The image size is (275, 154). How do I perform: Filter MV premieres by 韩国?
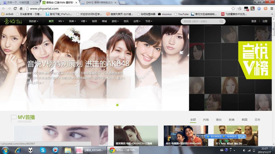click(x=244, y=120)
